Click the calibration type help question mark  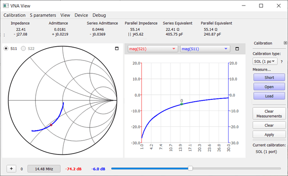click(x=282, y=62)
